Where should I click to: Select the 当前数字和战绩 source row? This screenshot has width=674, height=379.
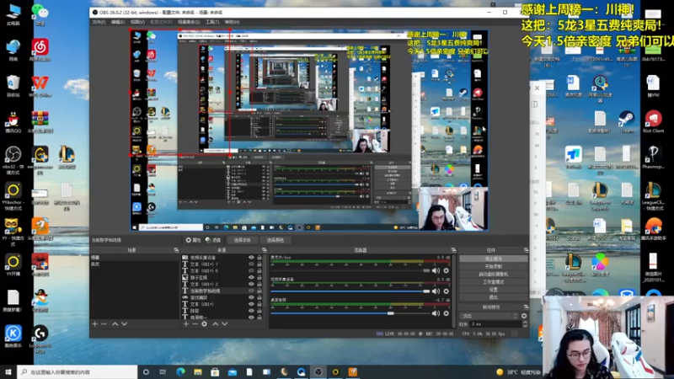[222, 291]
